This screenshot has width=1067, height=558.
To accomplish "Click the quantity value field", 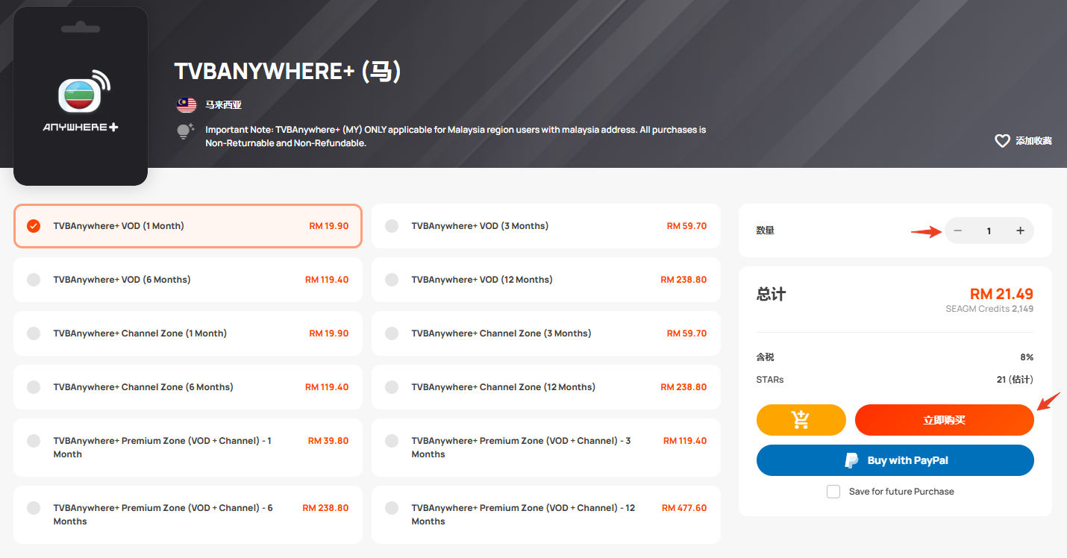I will [989, 231].
